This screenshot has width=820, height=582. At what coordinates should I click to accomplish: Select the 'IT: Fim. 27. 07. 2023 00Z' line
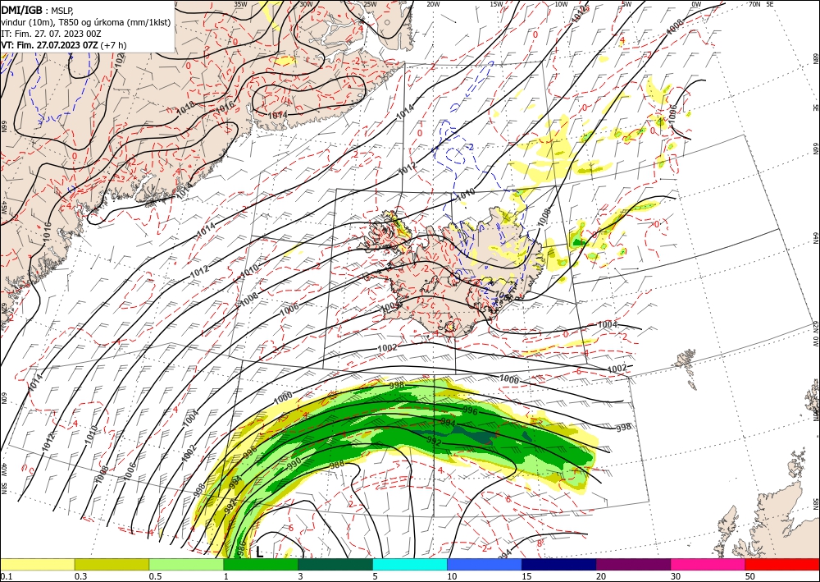click(x=51, y=34)
